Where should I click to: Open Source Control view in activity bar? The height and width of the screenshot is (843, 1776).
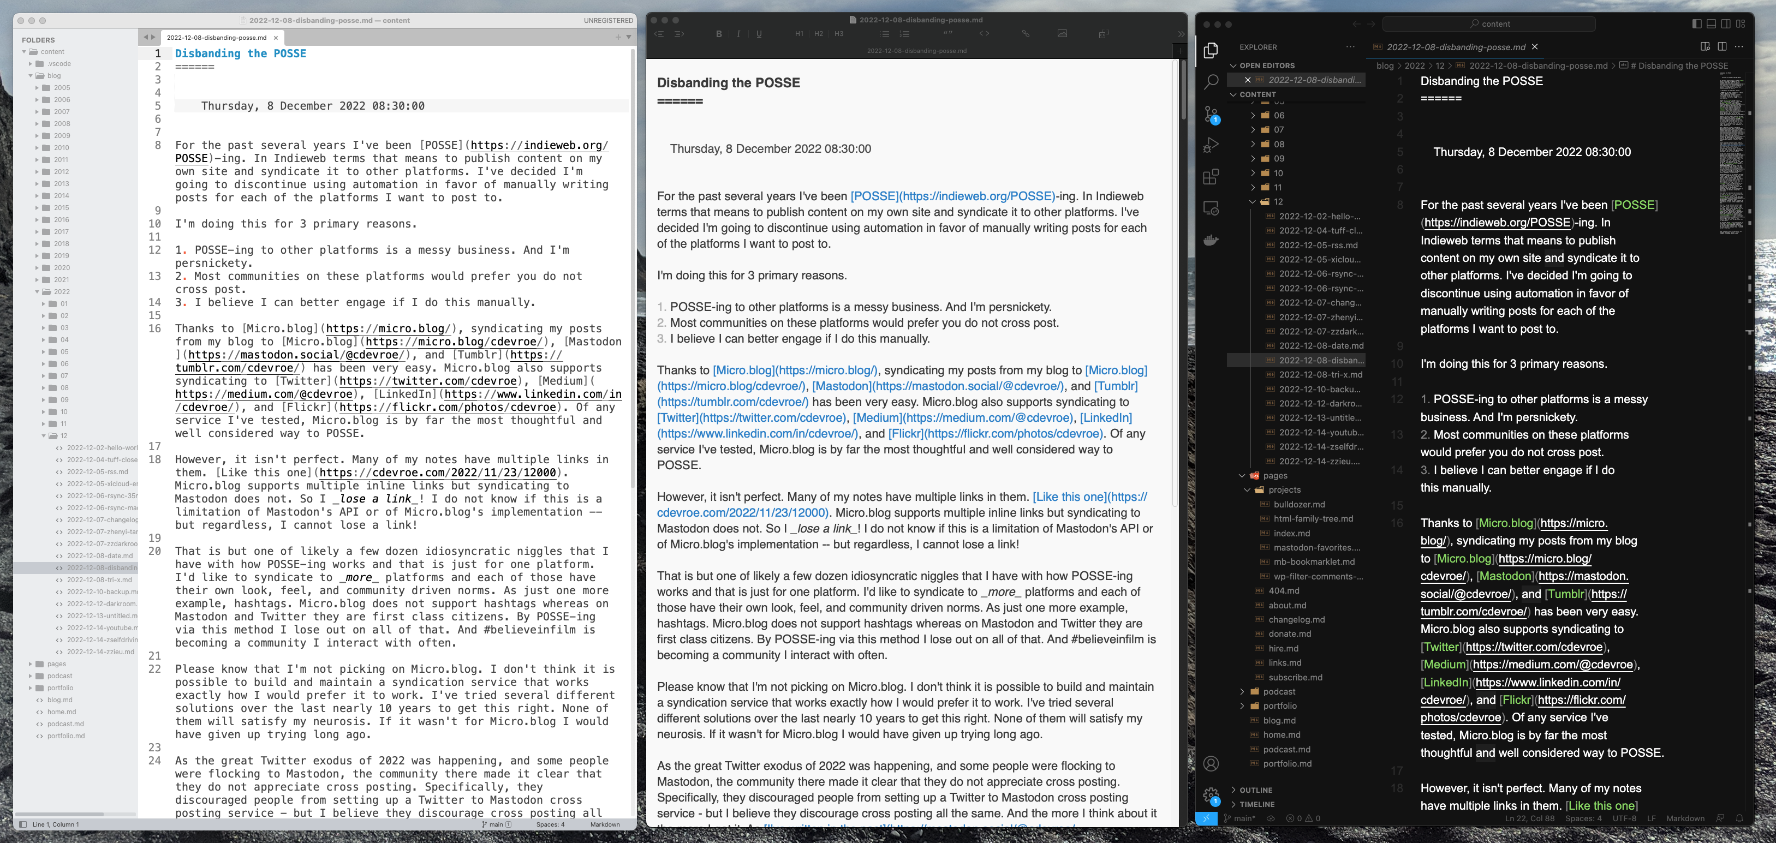tap(1211, 113)
